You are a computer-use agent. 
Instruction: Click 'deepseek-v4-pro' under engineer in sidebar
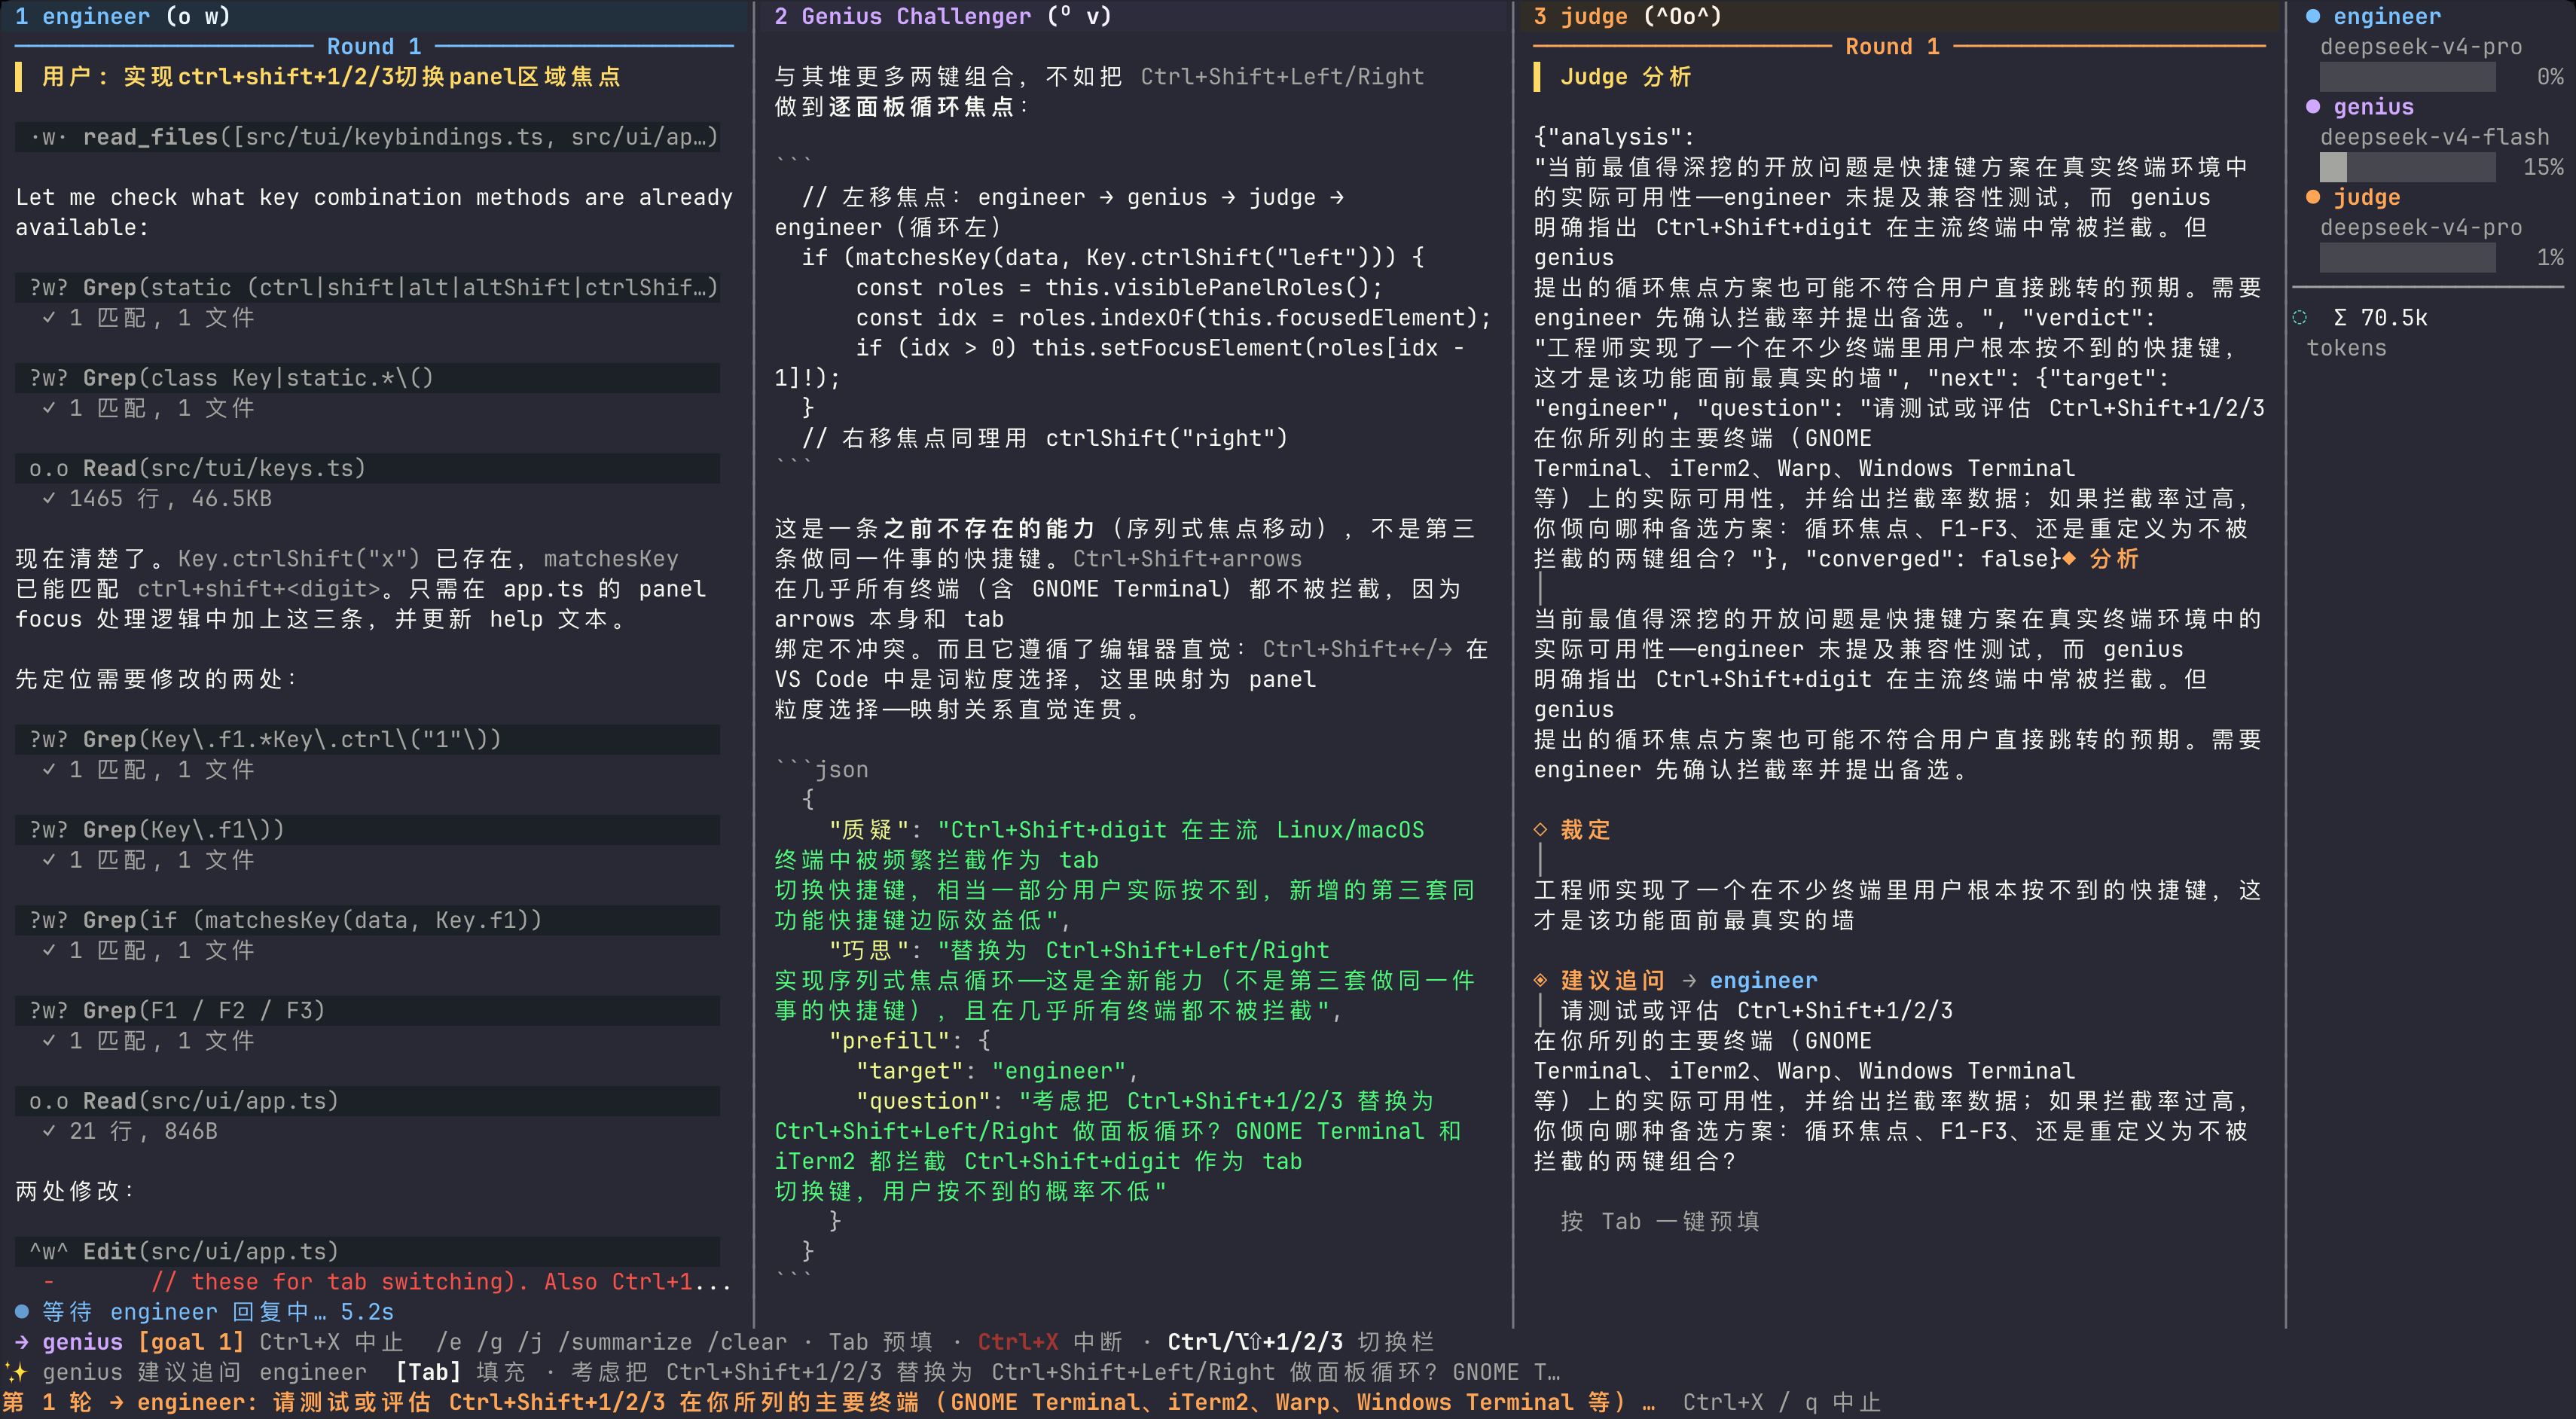pyautogui.click(x=2421, y=47)
